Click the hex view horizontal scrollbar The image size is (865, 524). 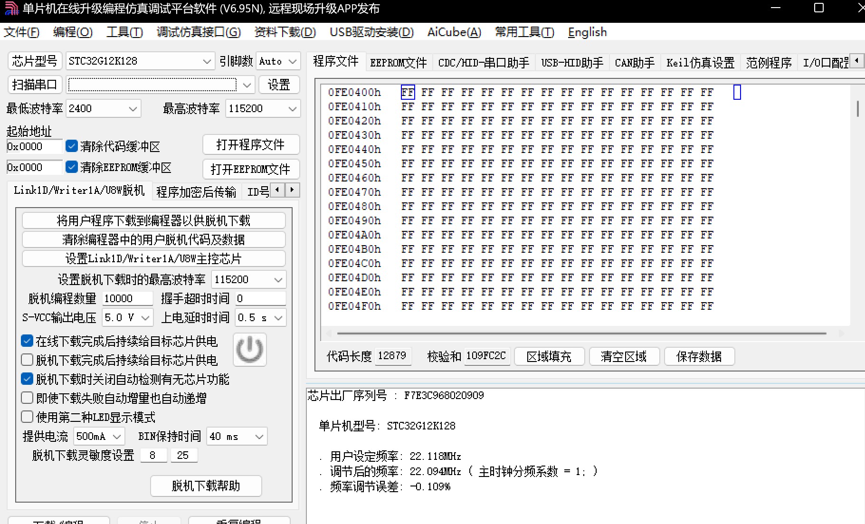[x=581, y=333]
